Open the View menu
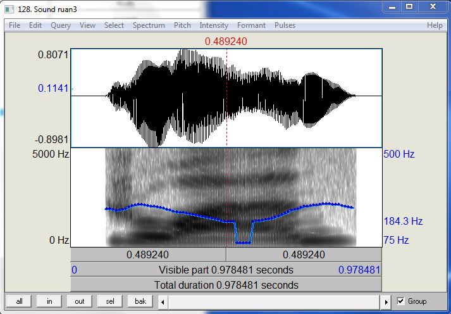 click(x=87, y=25)
